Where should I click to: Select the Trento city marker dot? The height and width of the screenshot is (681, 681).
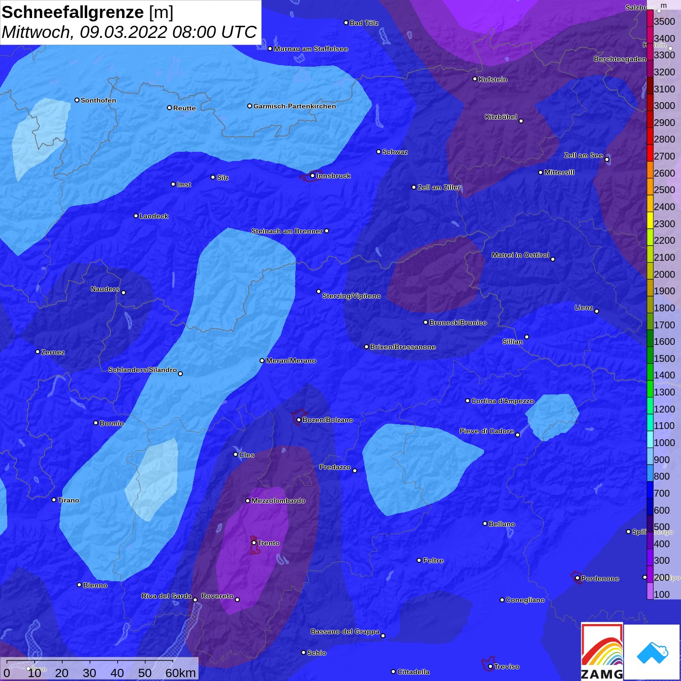click(254, 543)
